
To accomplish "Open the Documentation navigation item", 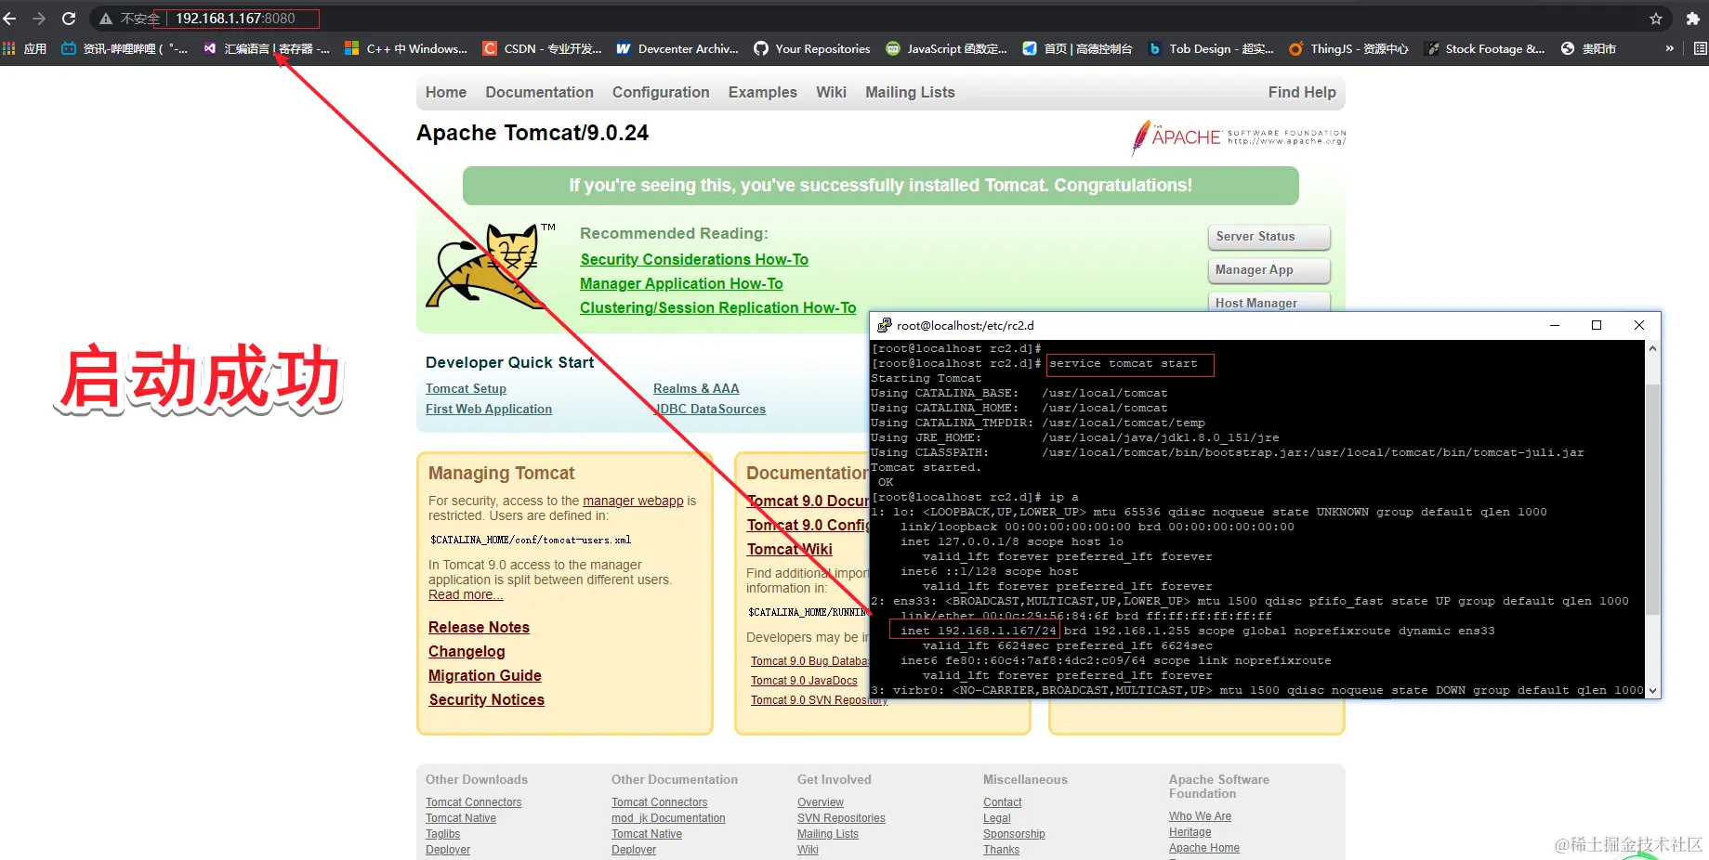I will [x=539, y=92].
